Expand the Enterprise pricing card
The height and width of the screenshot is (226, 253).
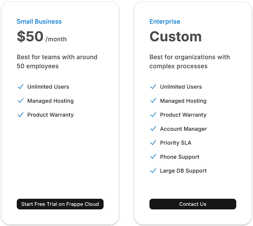pyautogui.click(x=193, y=113)
